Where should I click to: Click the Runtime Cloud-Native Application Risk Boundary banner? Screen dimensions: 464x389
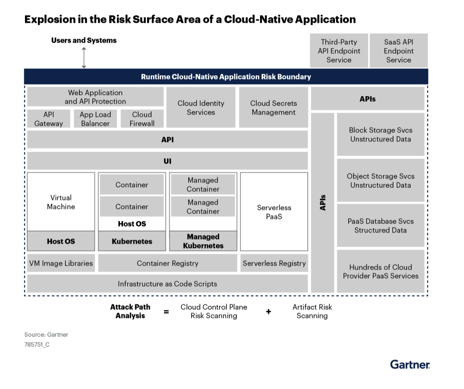[x=226, y=77]
